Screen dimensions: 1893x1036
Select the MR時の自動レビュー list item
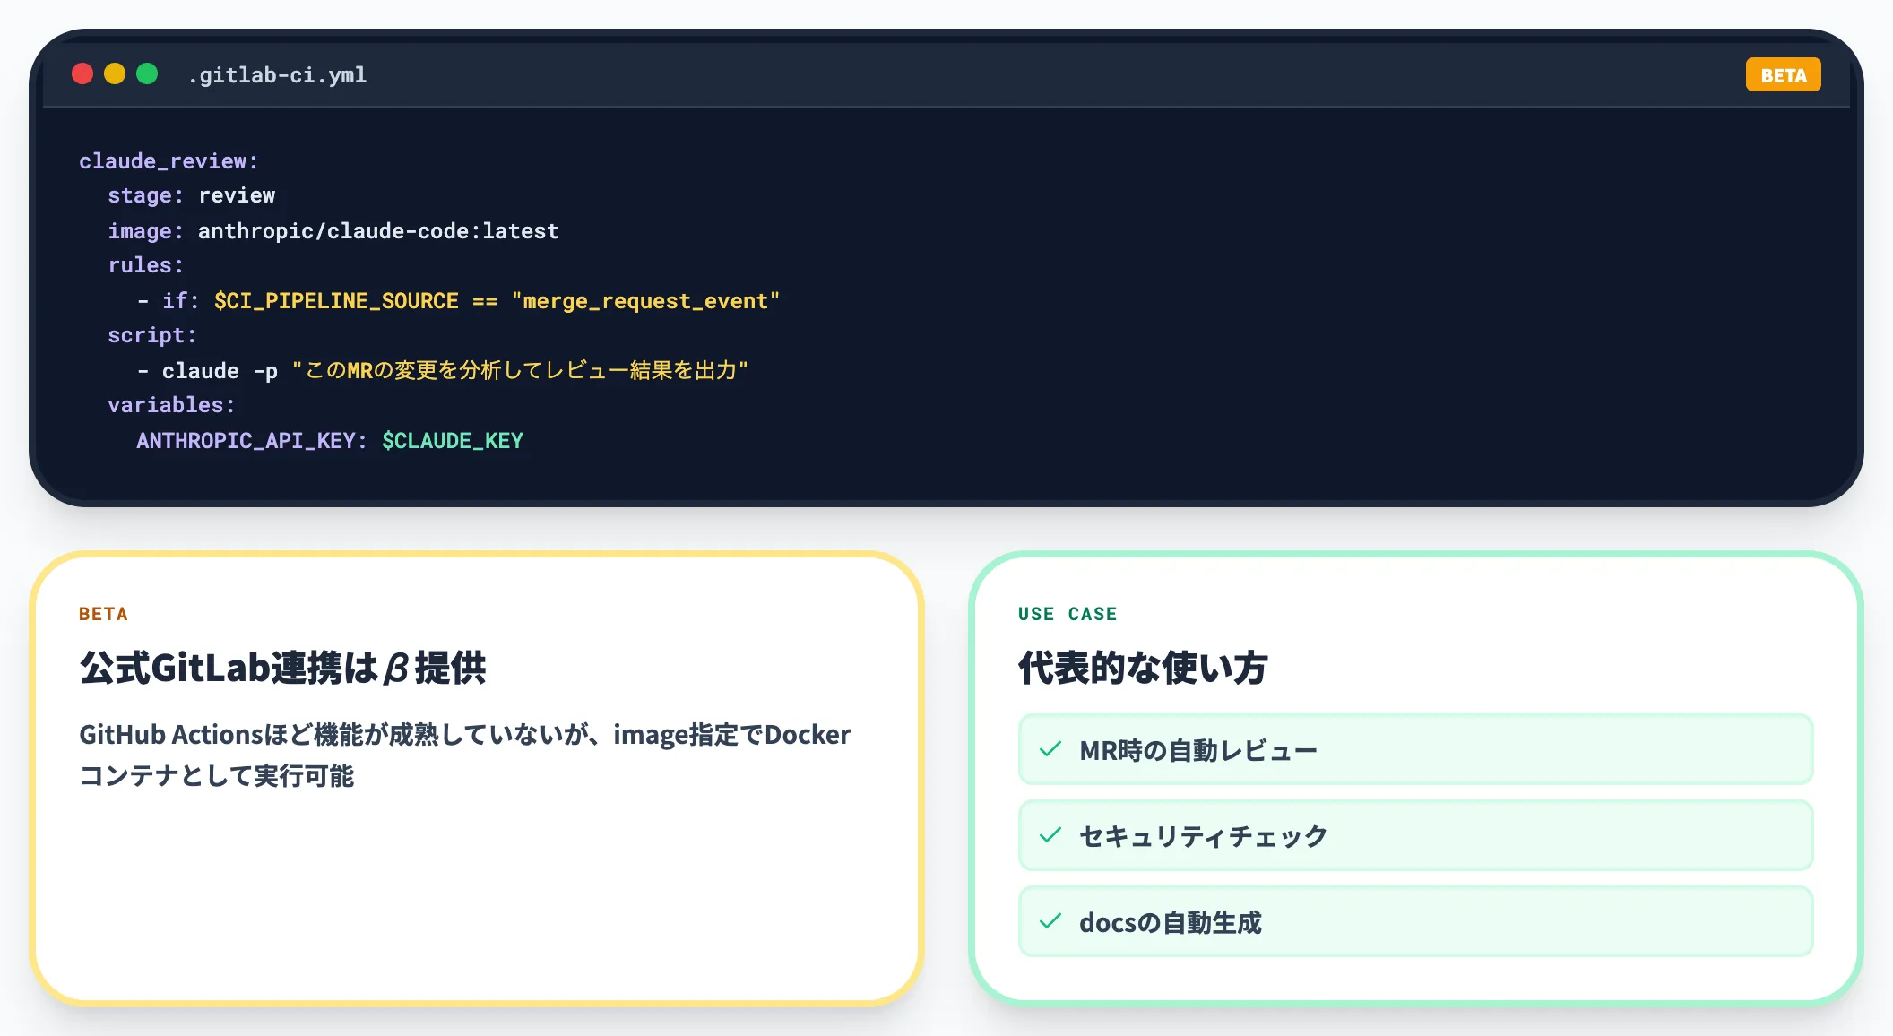pos(1415,749)
